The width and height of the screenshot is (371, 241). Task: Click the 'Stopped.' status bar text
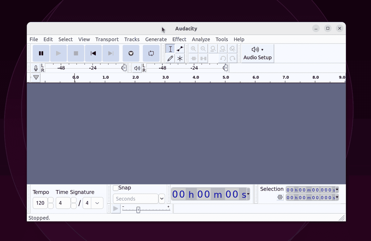(x=39, y=218)
